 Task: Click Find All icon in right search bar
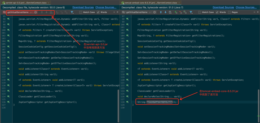[170, 12]
